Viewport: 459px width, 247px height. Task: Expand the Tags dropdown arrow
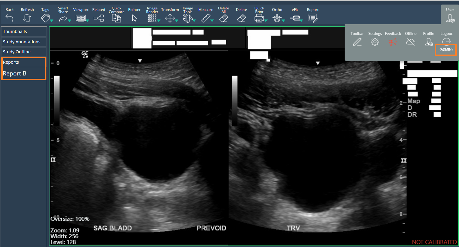click(52, 21)
